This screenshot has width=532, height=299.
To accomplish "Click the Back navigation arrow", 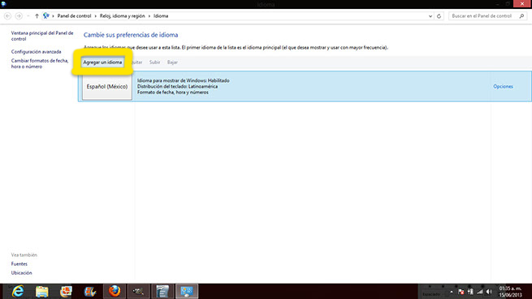I will tap(7, 16).
